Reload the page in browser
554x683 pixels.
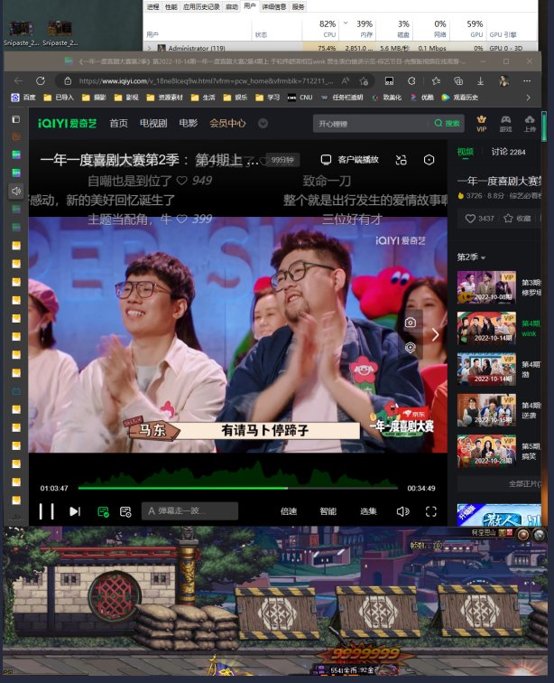[41, 81]
